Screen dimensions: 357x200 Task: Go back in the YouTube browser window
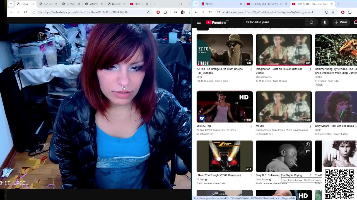tap(196, 12)
